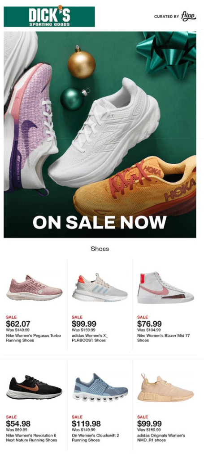Image resolution: width=204 pixels, height=463 pixels.
Task: Click the Flipp logo
Action: 188,16
